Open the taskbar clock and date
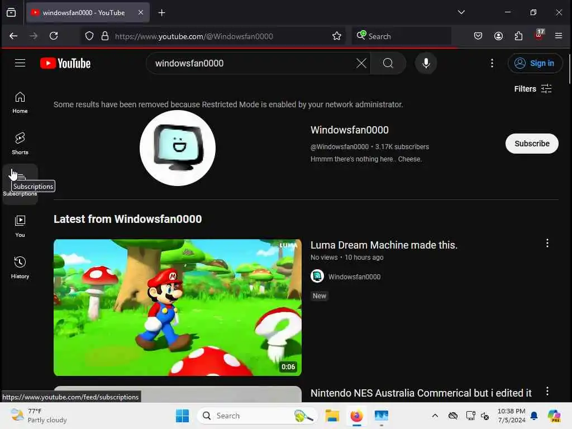Image resolution: width=572 pixels, height=429 pixels. (x=511, y=416)
